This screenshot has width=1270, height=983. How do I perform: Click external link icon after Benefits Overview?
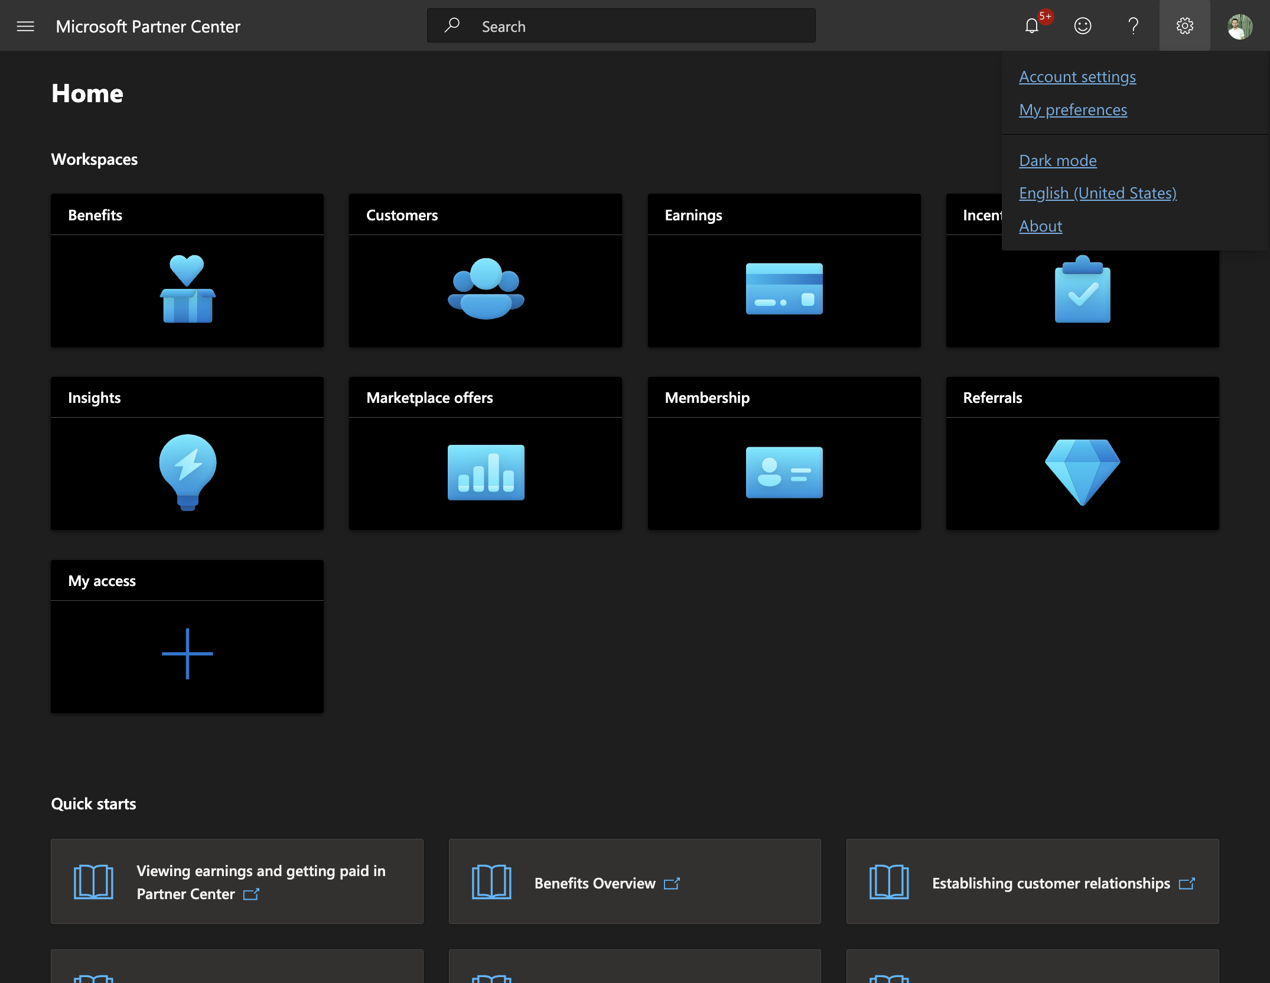[x=672, y=883]
